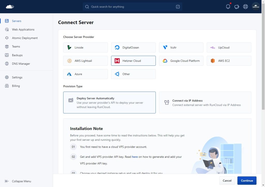265x187 pixels.
Task: Open the notifications bell
Action: 228,7
